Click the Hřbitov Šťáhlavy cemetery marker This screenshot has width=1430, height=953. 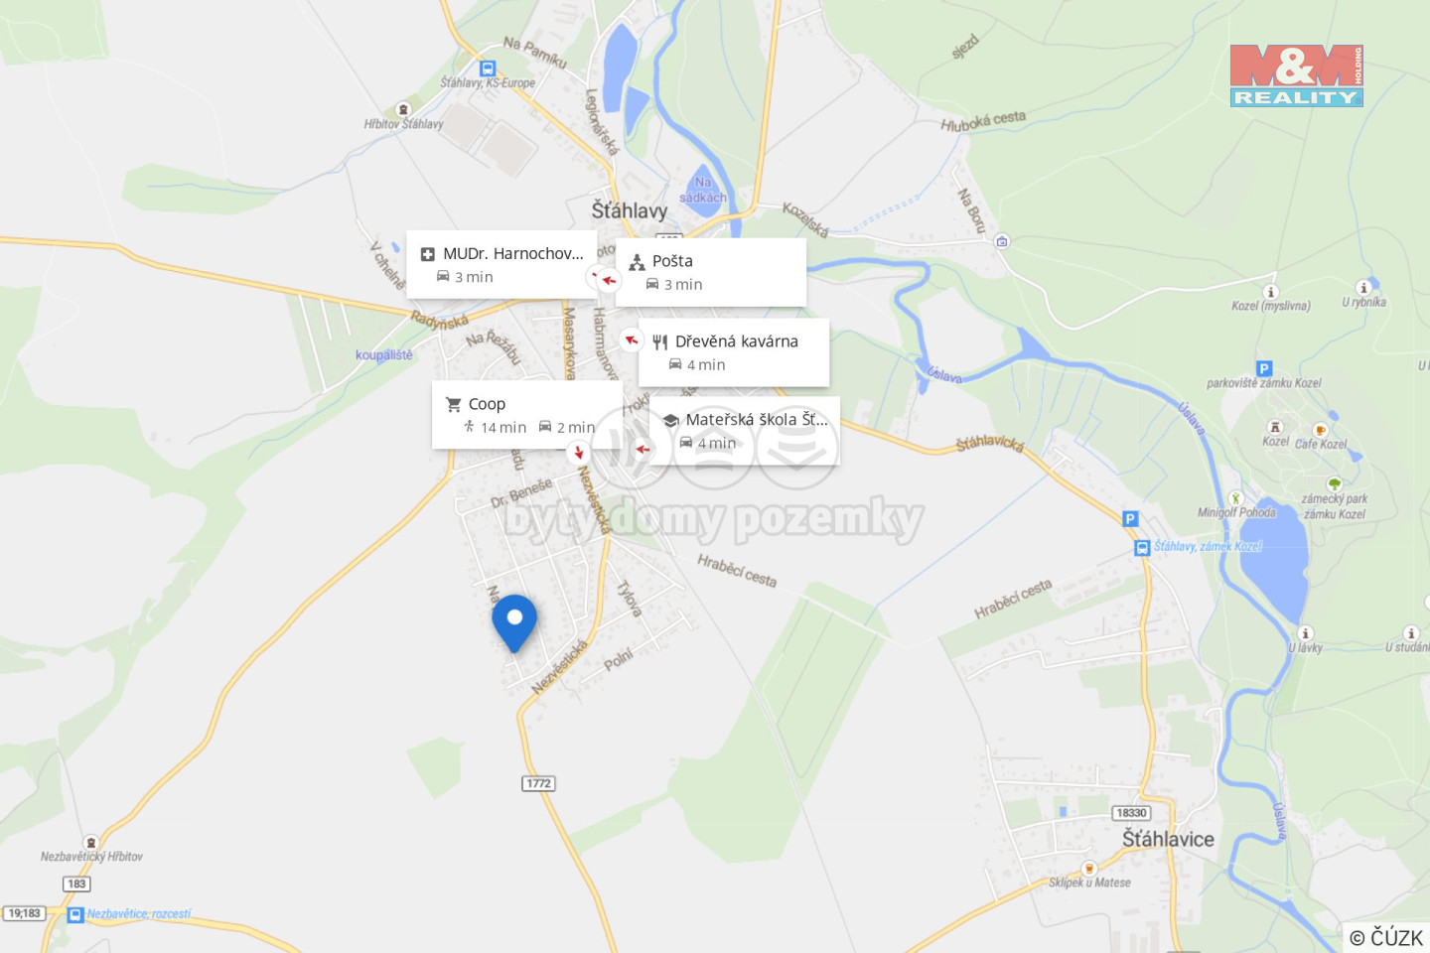click(402, 109)
